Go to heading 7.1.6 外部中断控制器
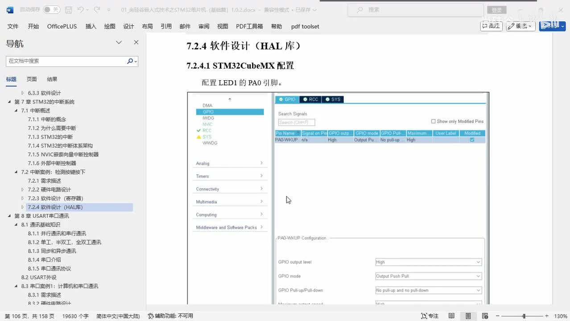The height and width of the screenshot is (321, 570). 52,163
